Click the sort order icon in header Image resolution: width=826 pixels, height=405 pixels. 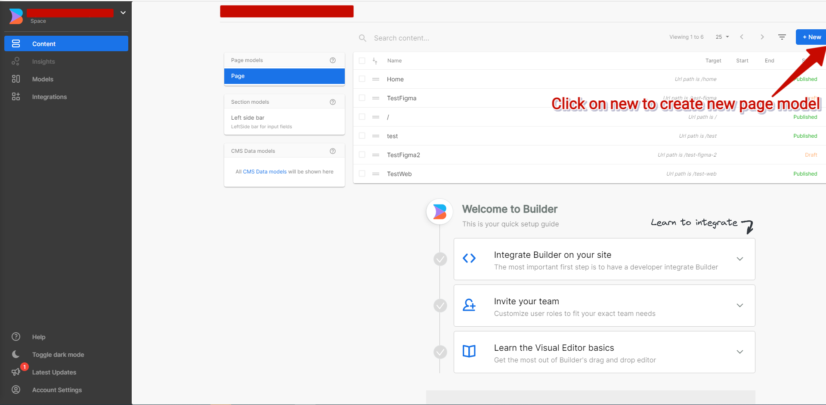click(x=375, y=61)
